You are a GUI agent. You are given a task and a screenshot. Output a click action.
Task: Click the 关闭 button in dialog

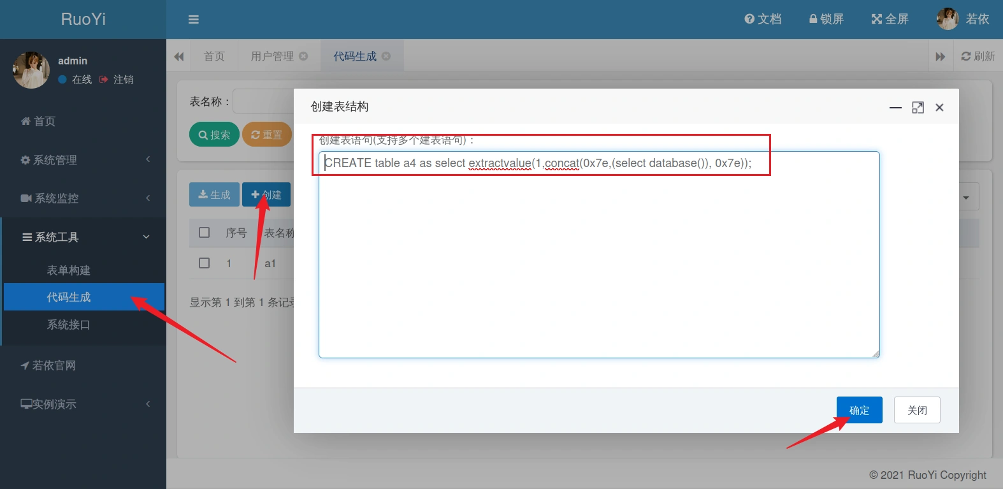(x=916, y=410)
